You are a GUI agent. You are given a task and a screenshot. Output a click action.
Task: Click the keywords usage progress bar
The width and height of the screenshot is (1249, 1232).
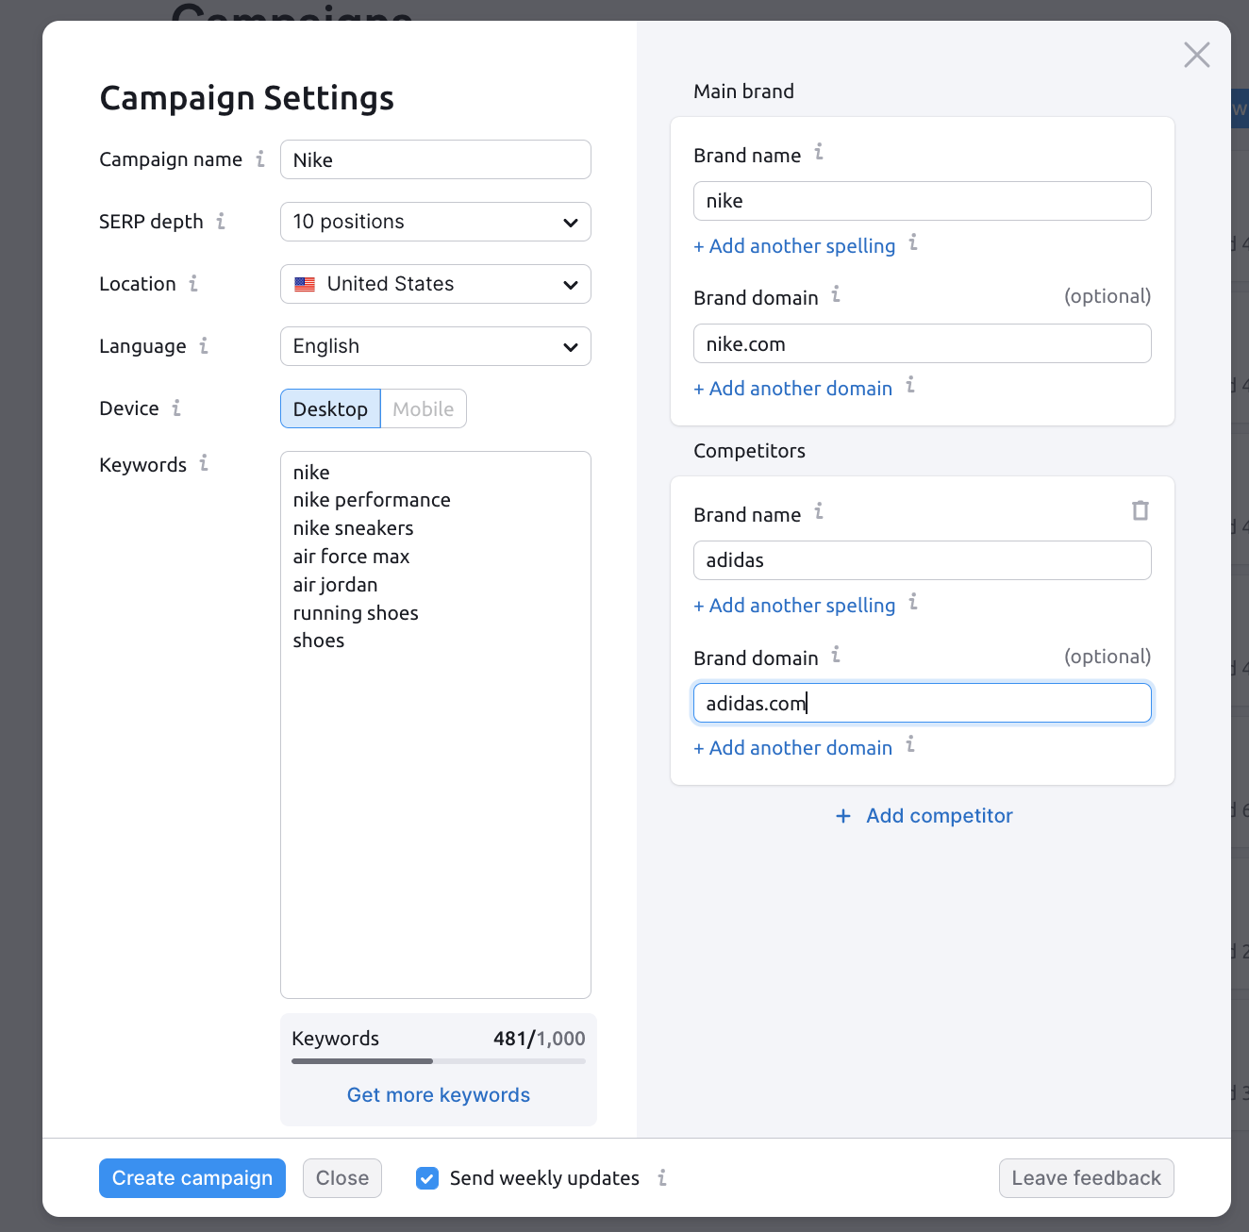pyautogui.click(x=439, y=1061)
